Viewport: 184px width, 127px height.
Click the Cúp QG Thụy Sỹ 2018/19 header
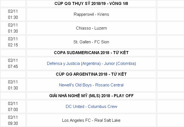pyautogui.click(x=91, y=3)
